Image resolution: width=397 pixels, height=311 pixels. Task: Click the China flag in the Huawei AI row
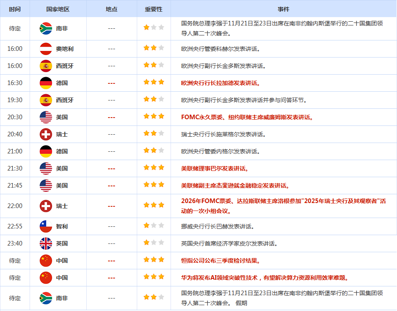pos(46,278)
